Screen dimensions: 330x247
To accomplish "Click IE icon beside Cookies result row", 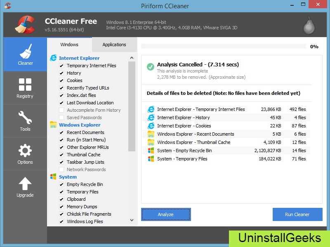I will [151, 126].
